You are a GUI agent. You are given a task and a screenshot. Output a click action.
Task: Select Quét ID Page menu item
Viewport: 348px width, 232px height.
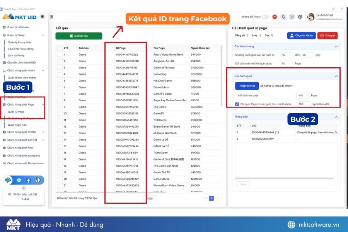(x=16, y=111)
